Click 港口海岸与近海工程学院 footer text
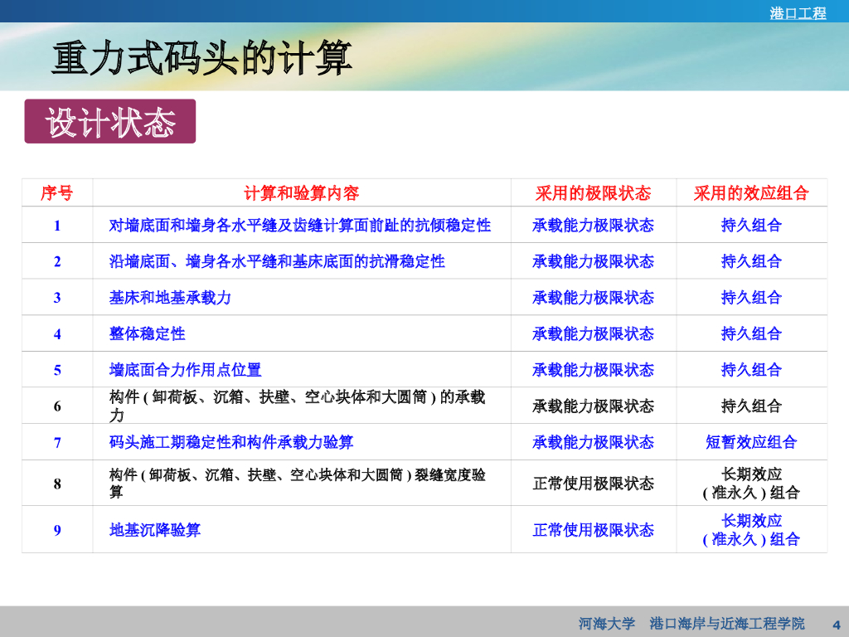Viewport: 849px width, 637px height. (x=727, y=624)
